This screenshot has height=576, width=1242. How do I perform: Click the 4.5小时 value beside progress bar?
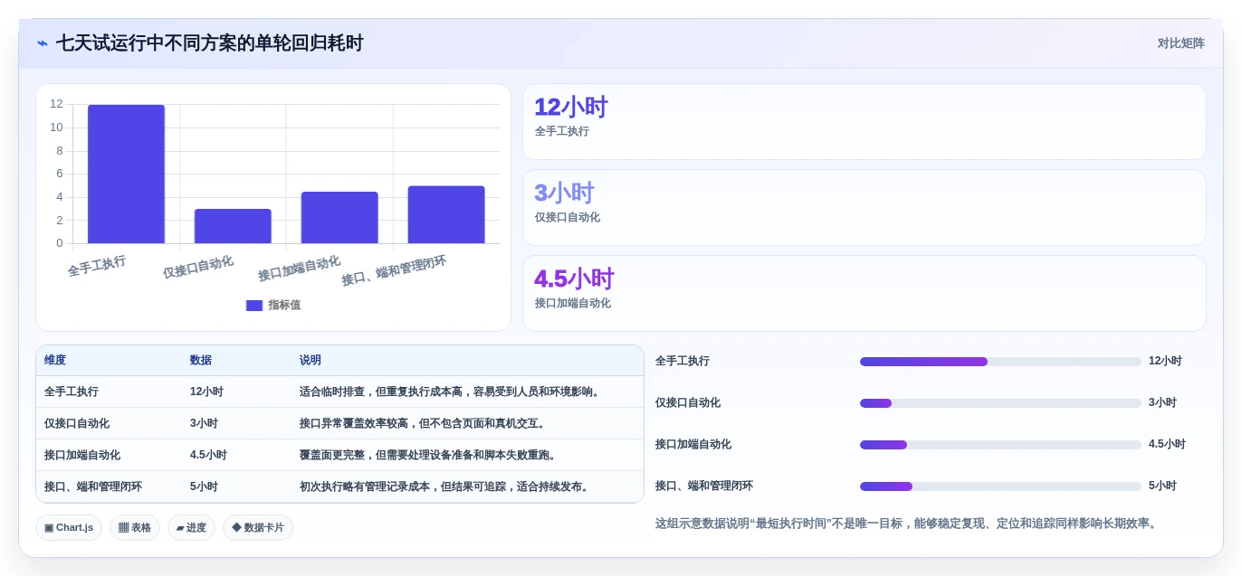pyautogui.click(x=1167, y=444)
